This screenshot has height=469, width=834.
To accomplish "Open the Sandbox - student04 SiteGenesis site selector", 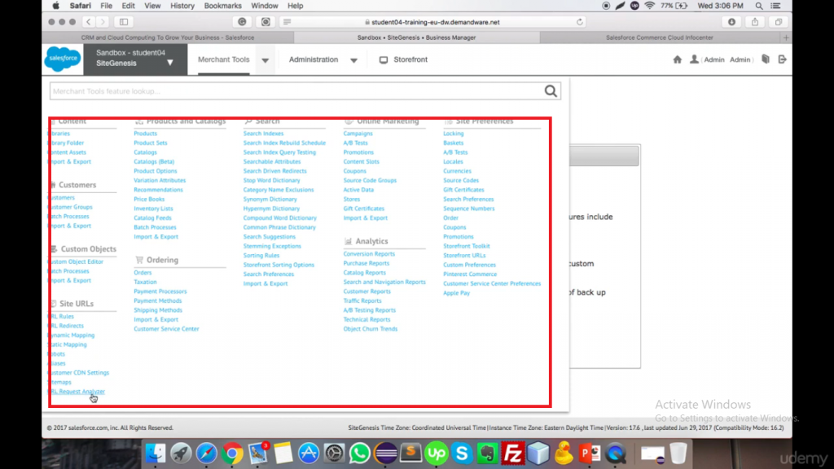I will (x=134, y=59).
